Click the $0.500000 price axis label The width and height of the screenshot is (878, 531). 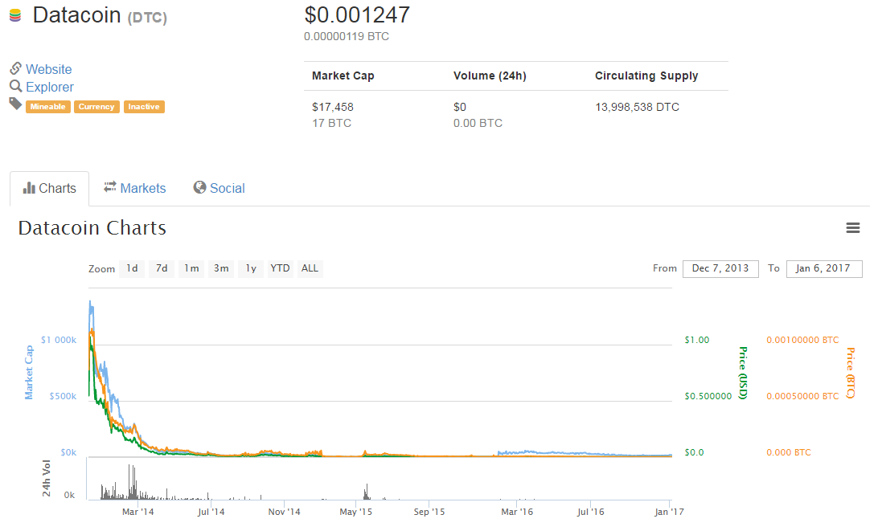pyautogui.click(x=708, y=396)
